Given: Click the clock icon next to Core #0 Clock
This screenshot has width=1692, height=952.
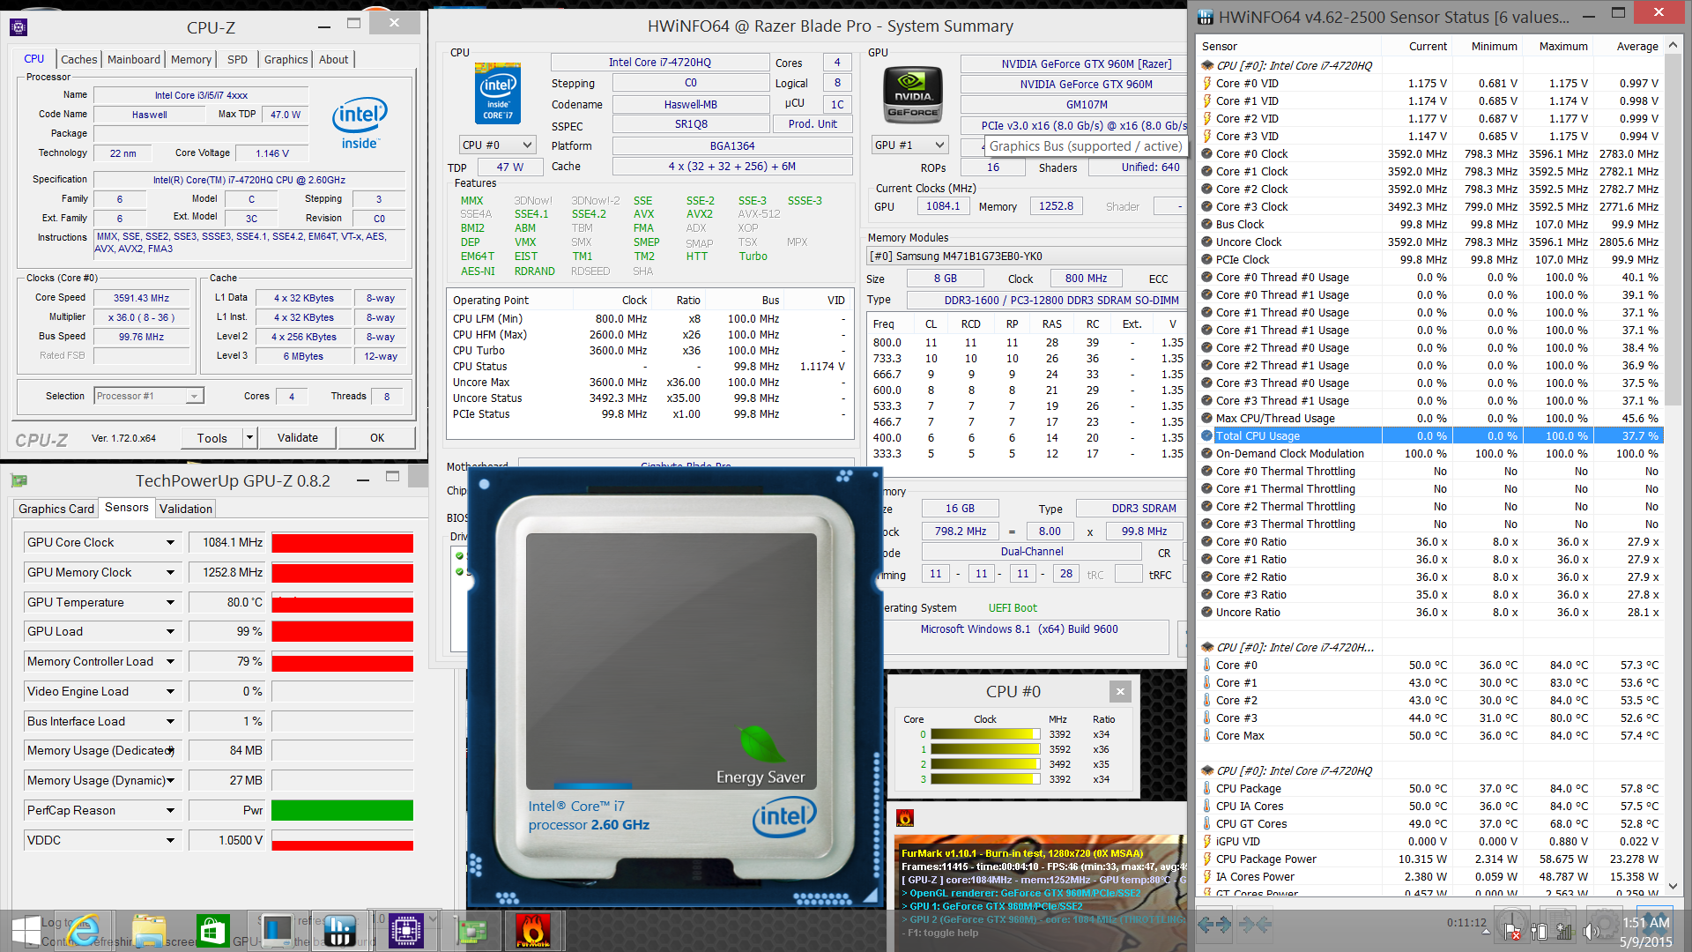Looking at the screenshot, I should [1207, 153].
